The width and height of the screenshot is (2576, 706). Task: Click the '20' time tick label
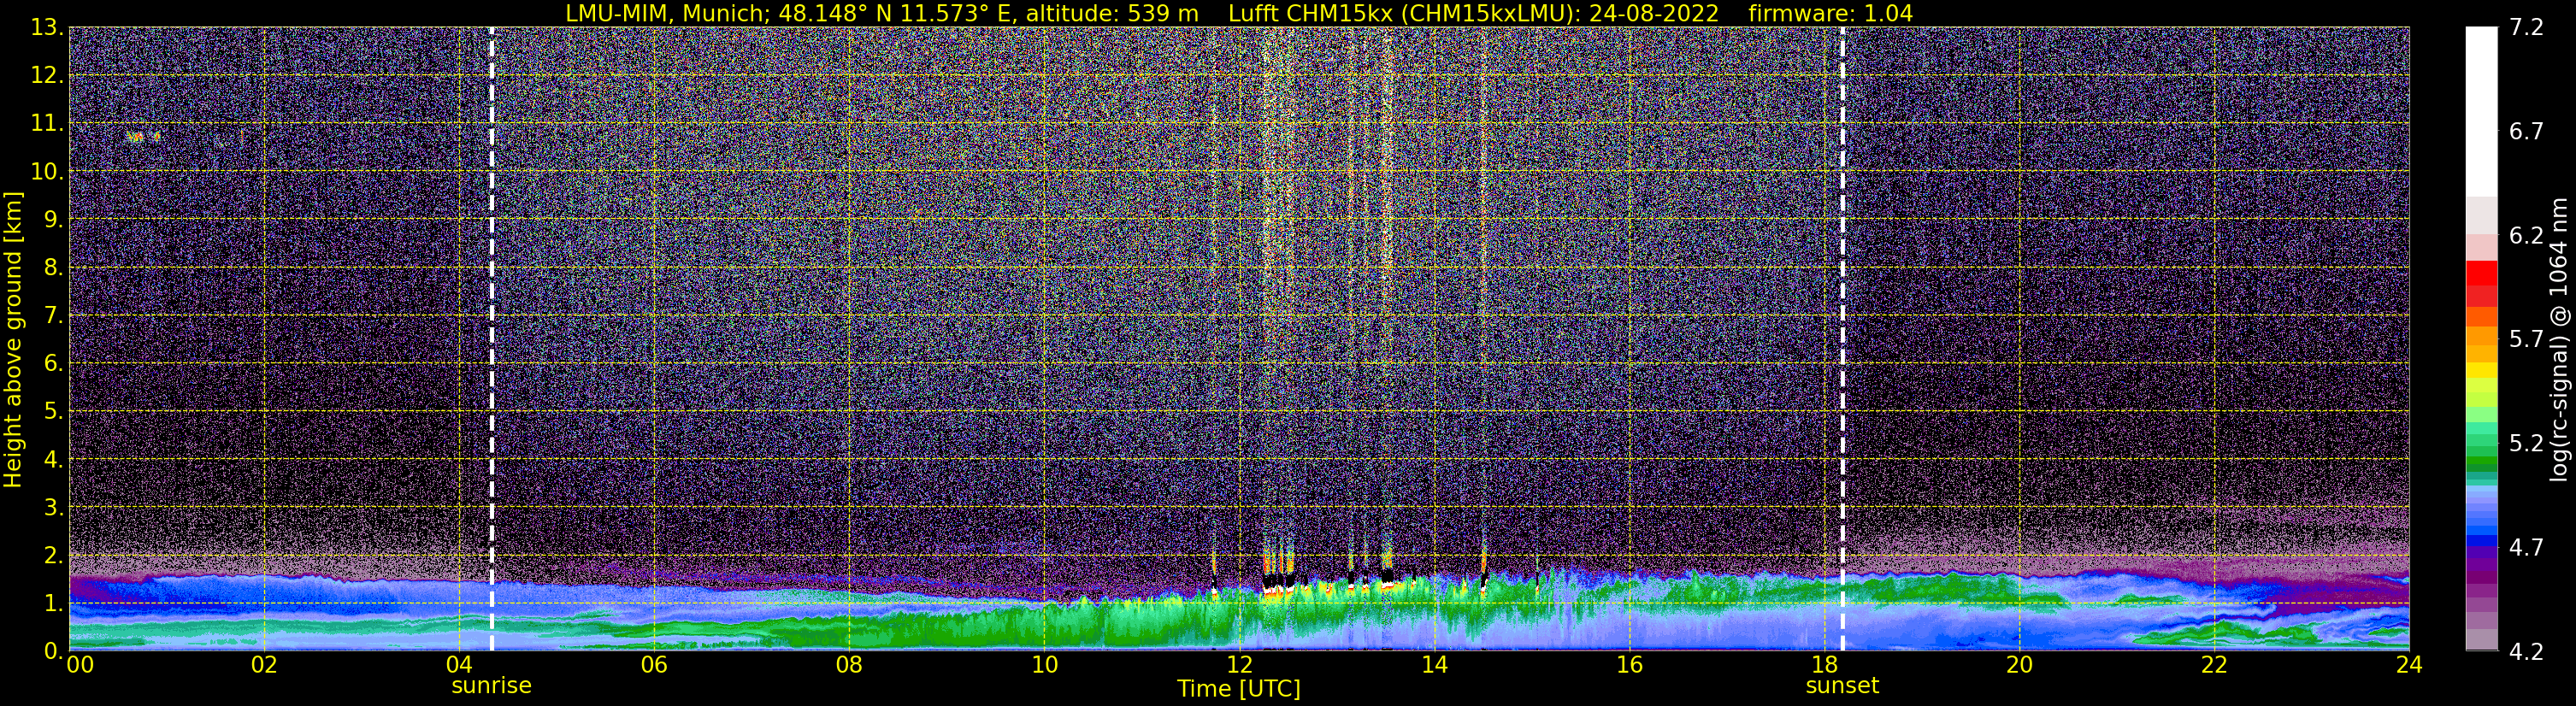(2019, 665)
